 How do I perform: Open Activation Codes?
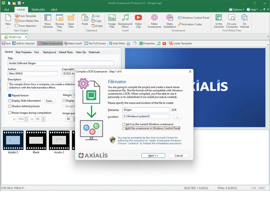(190, 24)
